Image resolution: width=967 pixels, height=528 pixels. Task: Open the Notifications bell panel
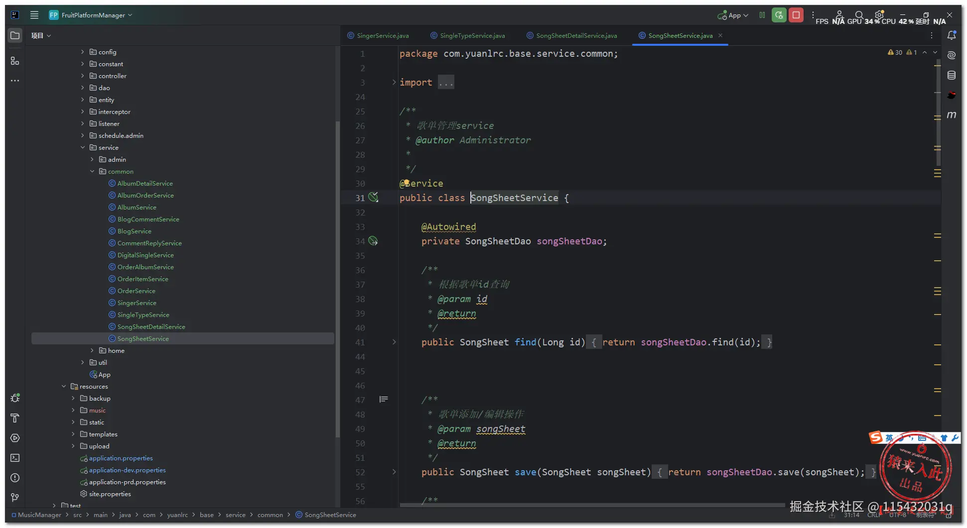[952, 35]
